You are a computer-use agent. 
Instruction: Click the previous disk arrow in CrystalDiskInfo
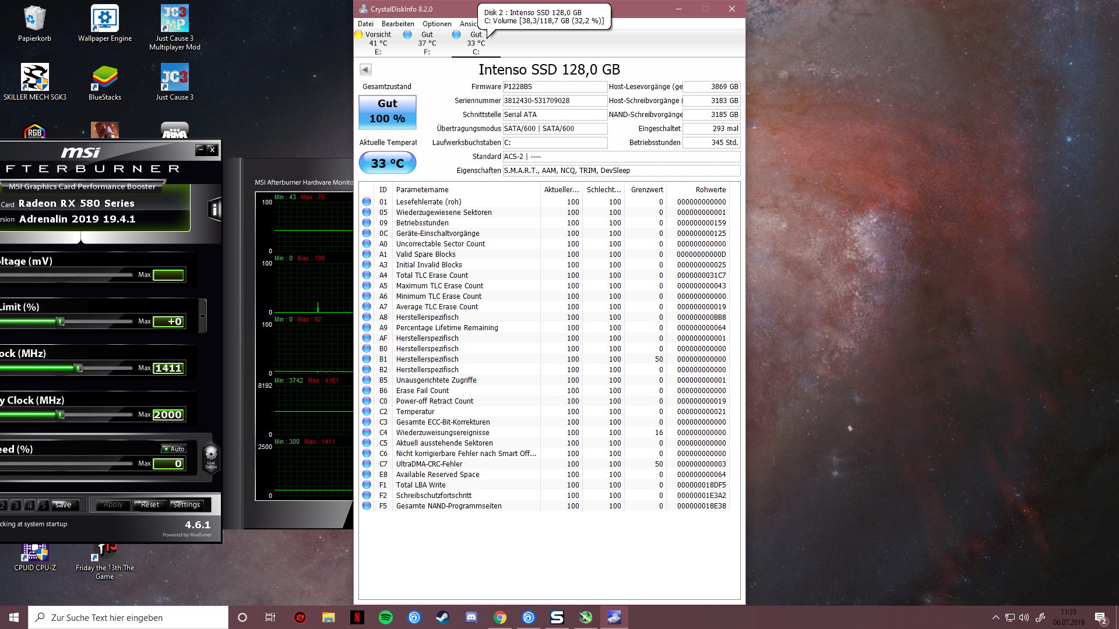(x=365, y=70)
